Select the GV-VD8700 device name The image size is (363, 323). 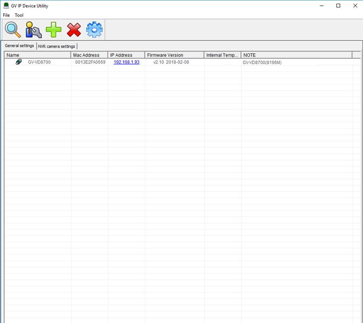click(39, 62)
